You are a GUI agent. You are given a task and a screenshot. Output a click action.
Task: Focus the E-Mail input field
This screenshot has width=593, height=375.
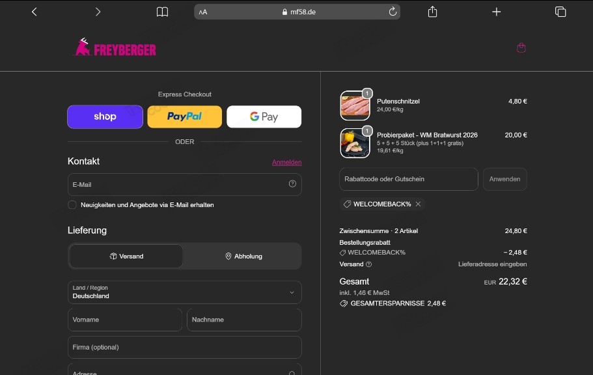pyautogui.click(x=185, y=185)
